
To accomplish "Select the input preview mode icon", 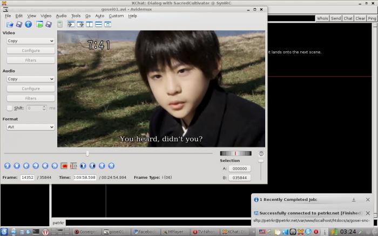I will (71, 24).
